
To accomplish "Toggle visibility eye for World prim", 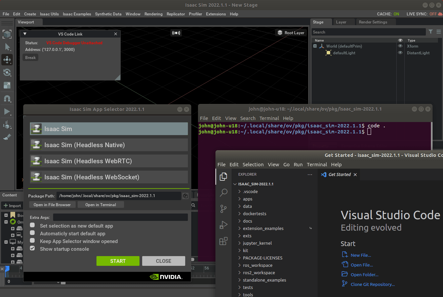I will [x=400, y=46].
